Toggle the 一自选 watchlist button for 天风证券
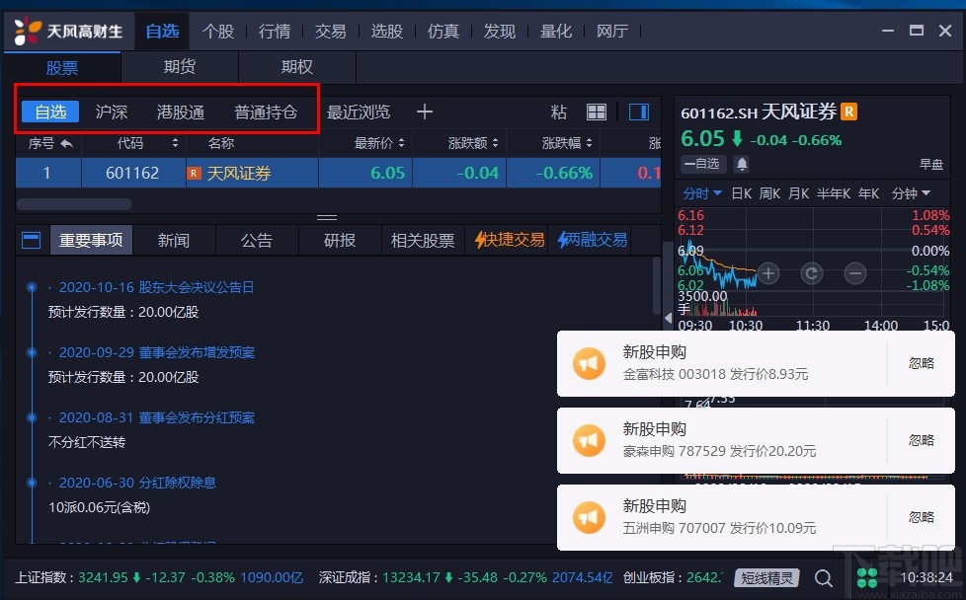This screenshot has width=966, height=600. [x=703, y=164]
